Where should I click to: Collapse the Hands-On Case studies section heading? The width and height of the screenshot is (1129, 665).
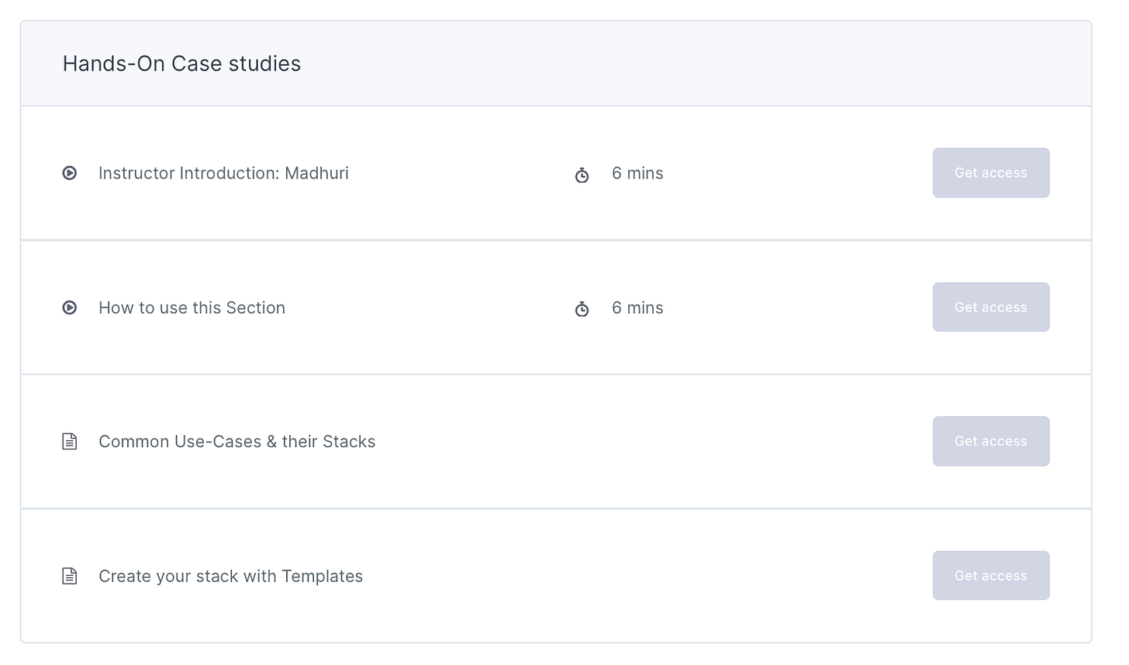(181, 64)
